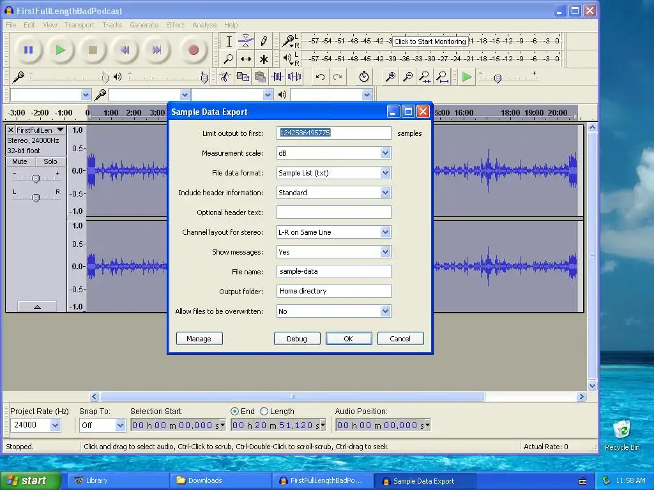Click the Trim audio icon
This screenshot has width=654, height=490.
point(277,77)
